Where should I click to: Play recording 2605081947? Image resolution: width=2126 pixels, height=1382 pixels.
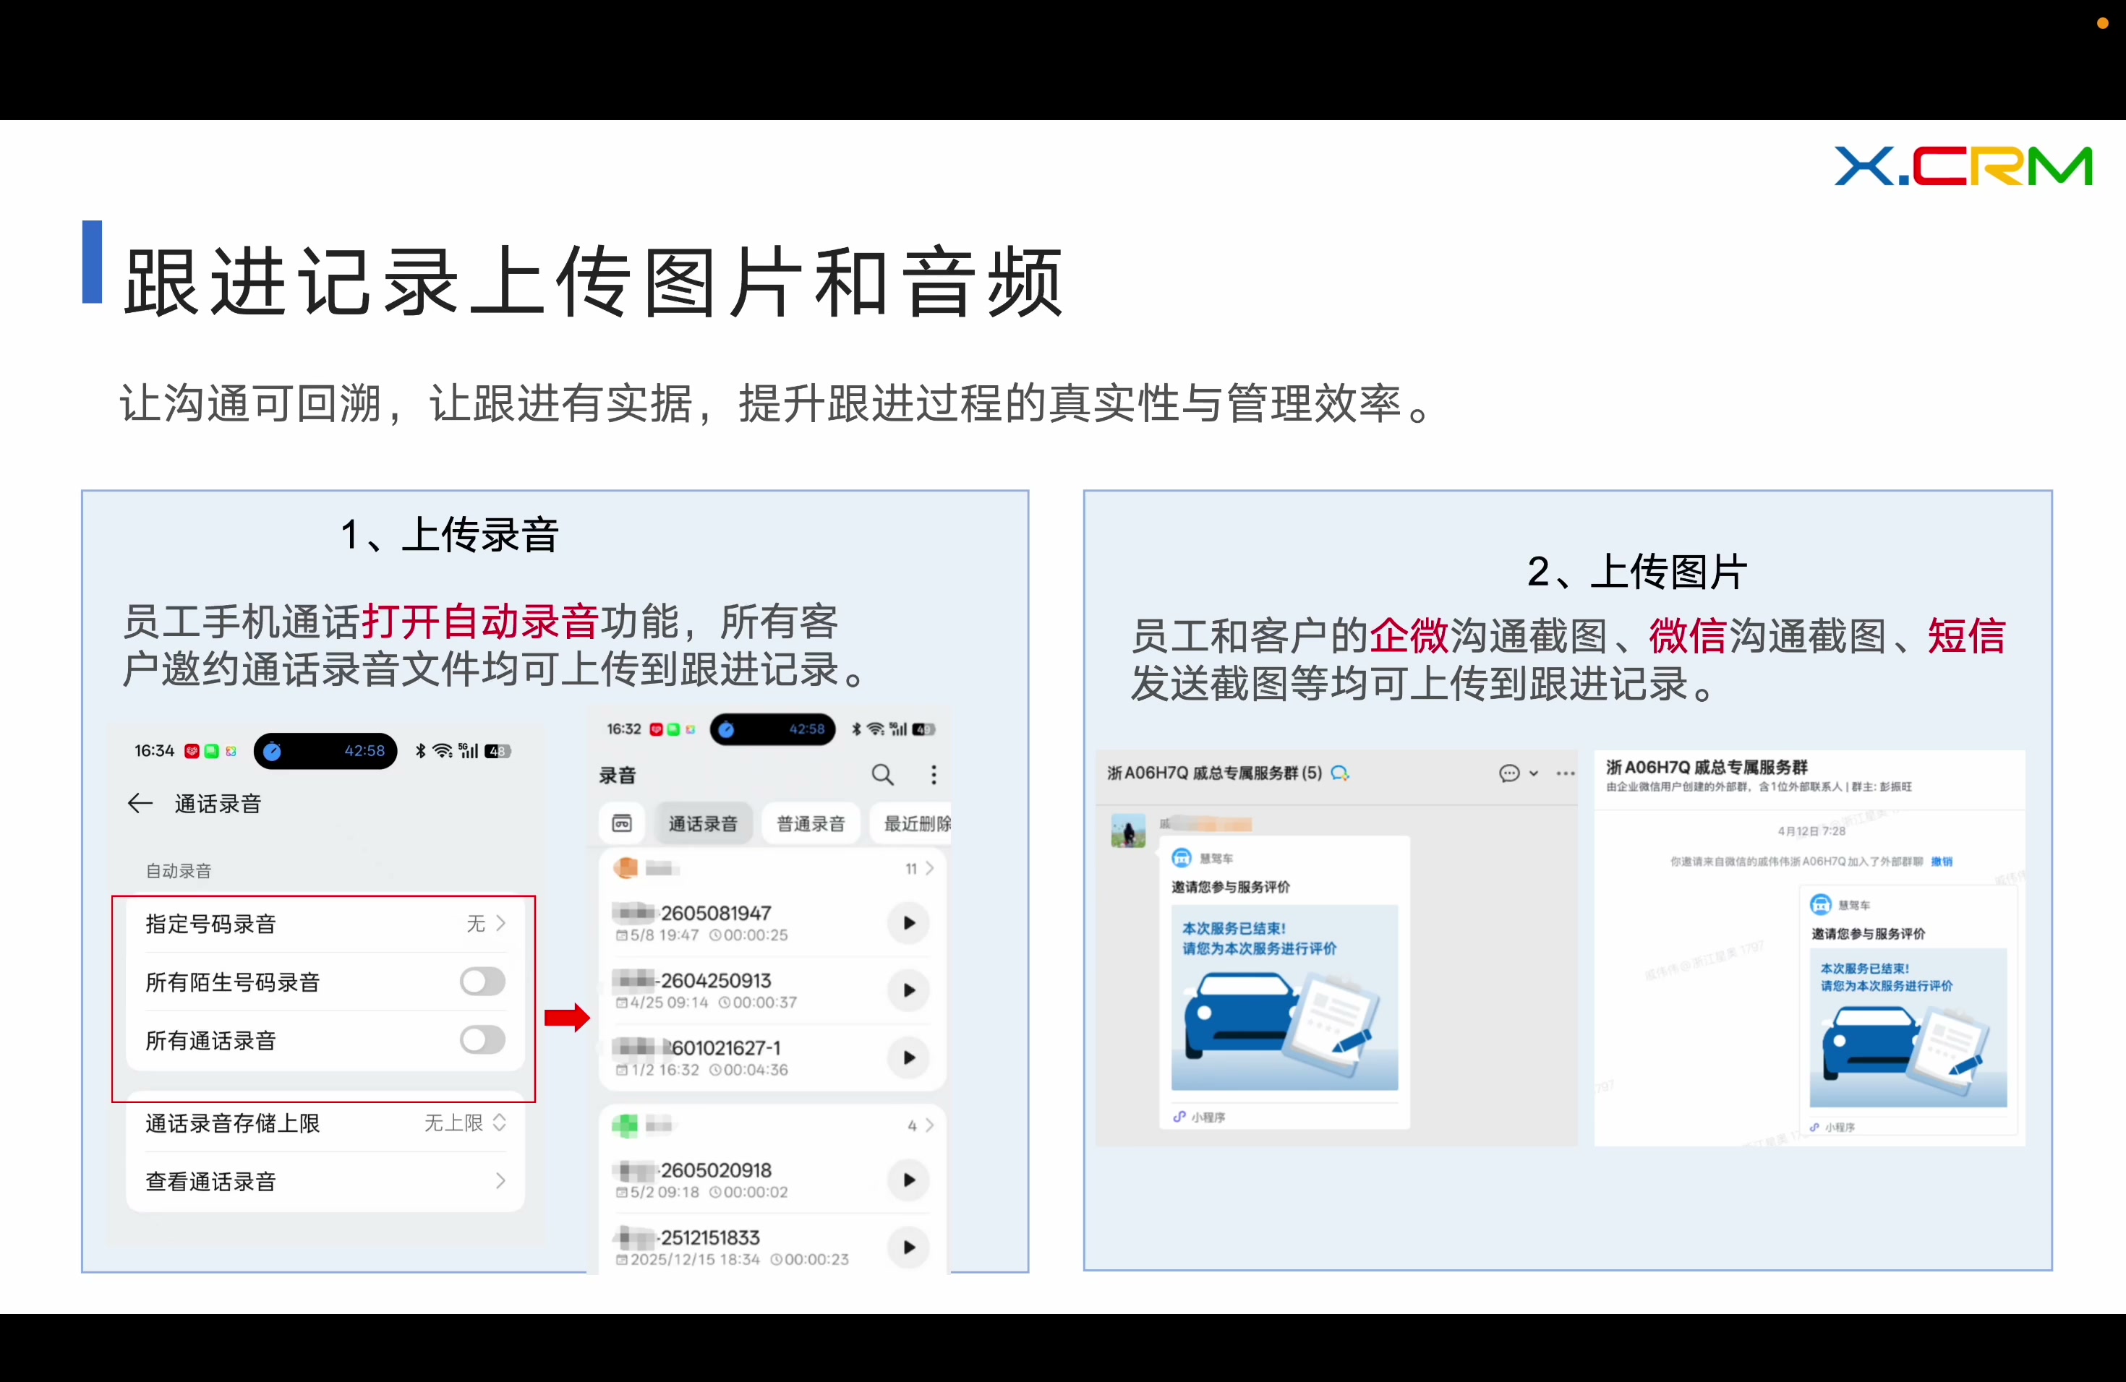[908, 922]
